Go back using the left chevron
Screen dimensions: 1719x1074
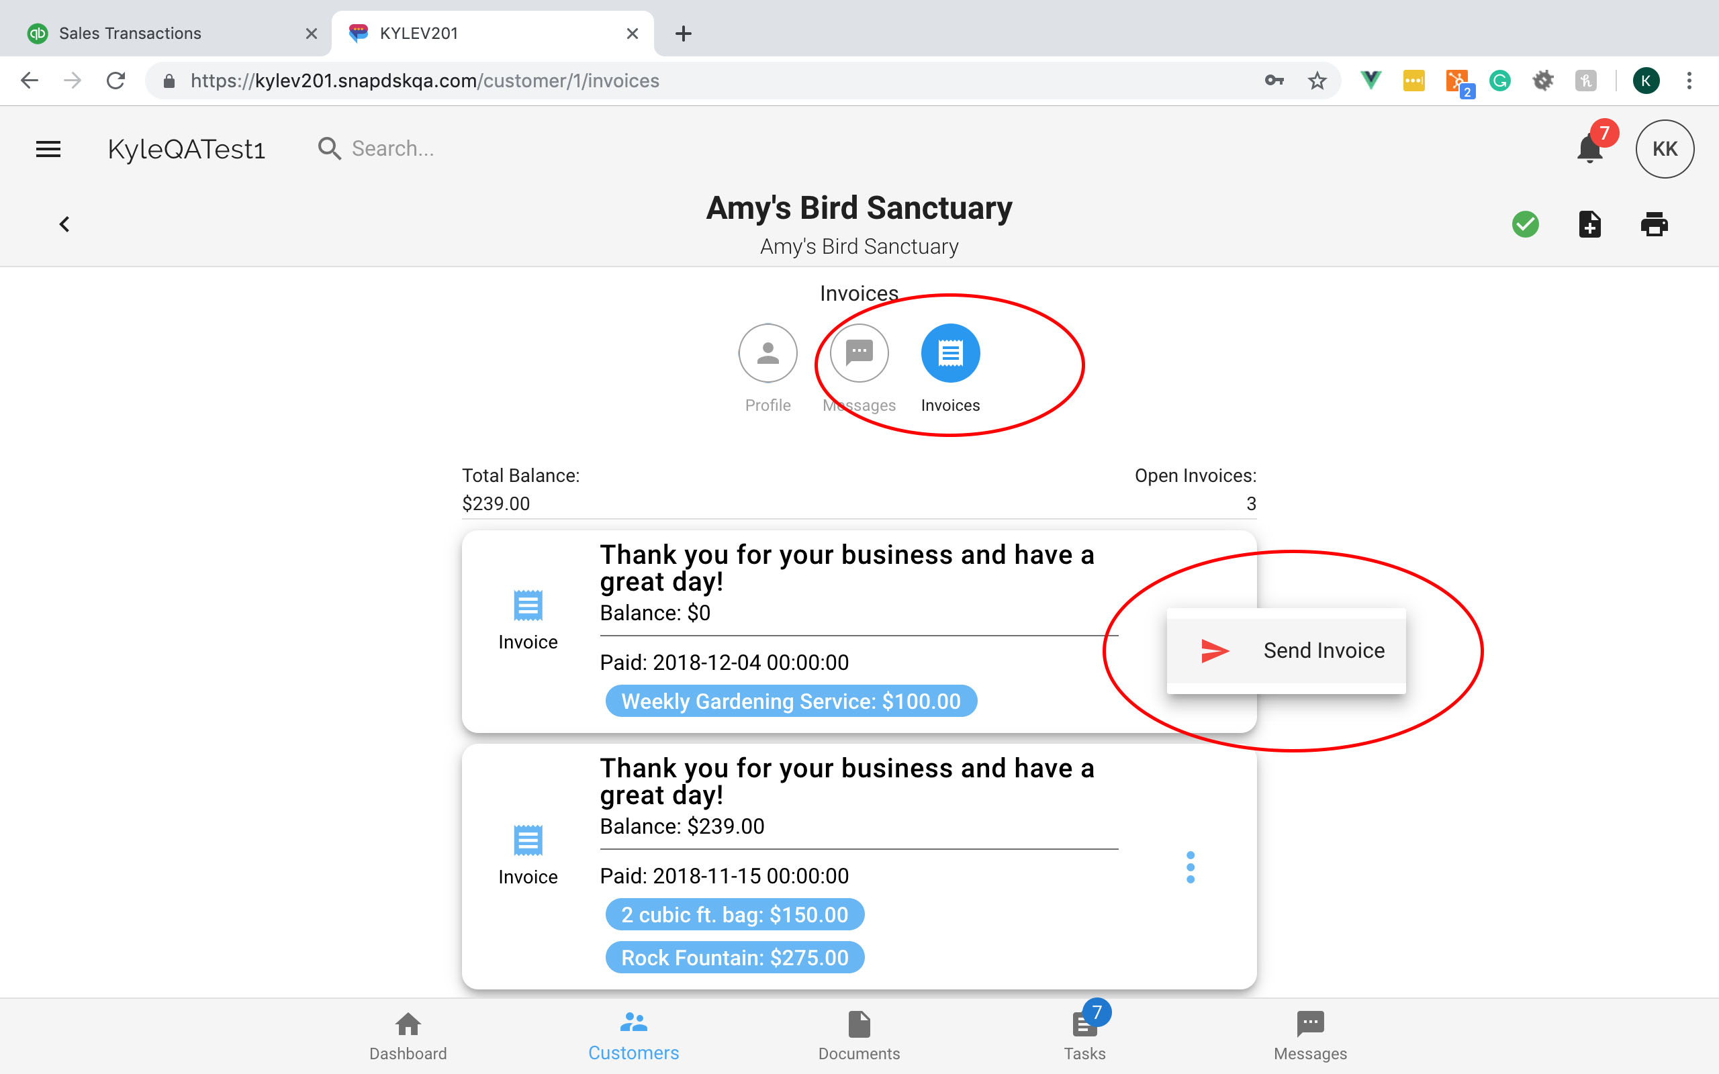click(64, 224)
